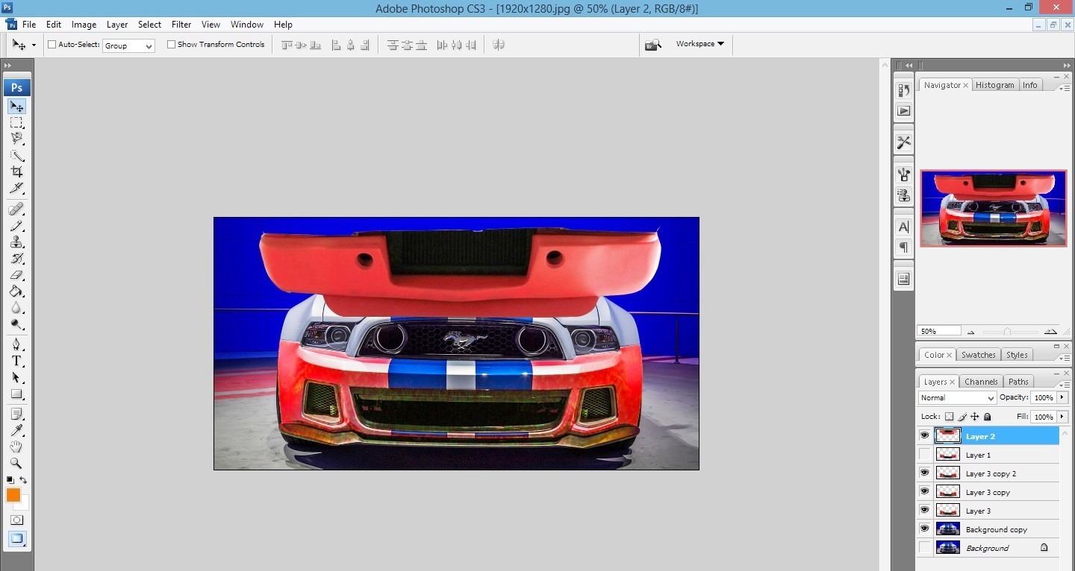Open Auto-Select Group dropdown

[x=128, y=45]
